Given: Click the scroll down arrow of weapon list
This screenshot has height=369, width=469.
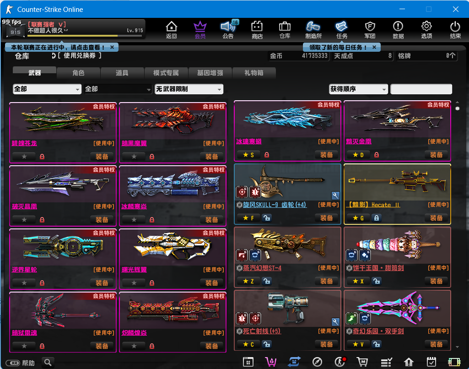Looking at the screenshot, I should (458, 347).
